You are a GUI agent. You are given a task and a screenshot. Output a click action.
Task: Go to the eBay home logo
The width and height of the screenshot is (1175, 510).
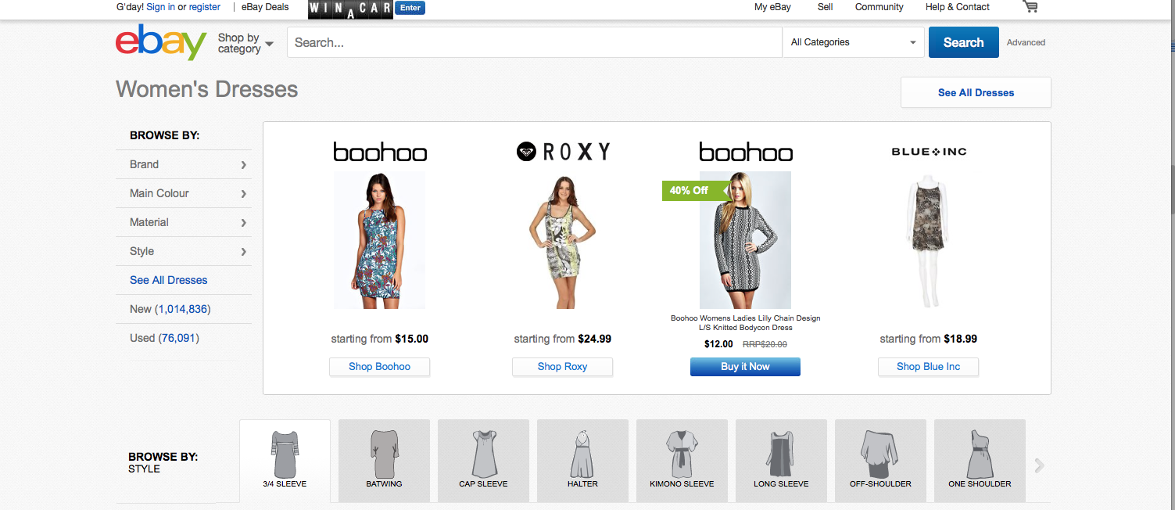click(161, 42)
